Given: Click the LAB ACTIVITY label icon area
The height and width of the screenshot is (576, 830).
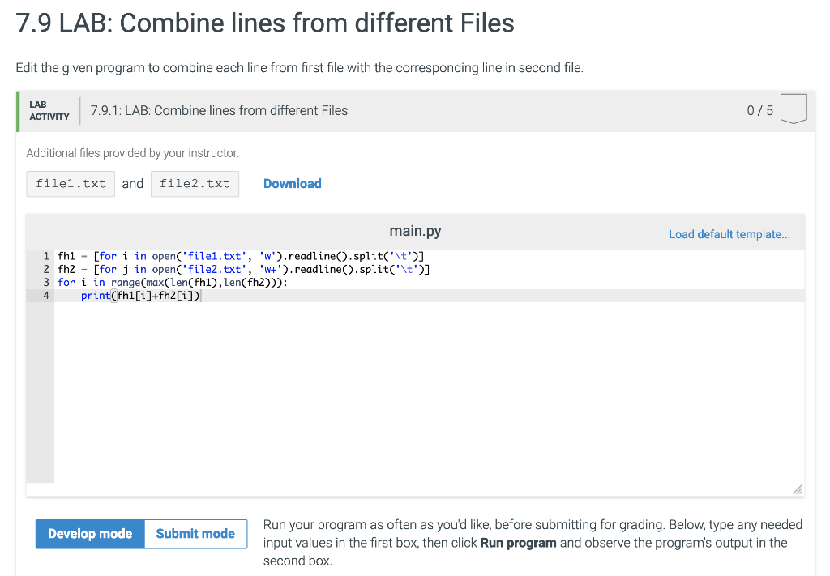Looking at the screenshot, I should (x=48, y=109).
